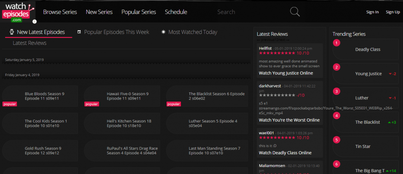
Task: Click reviewer name darkharvest
Action: [x=270, y=86]
